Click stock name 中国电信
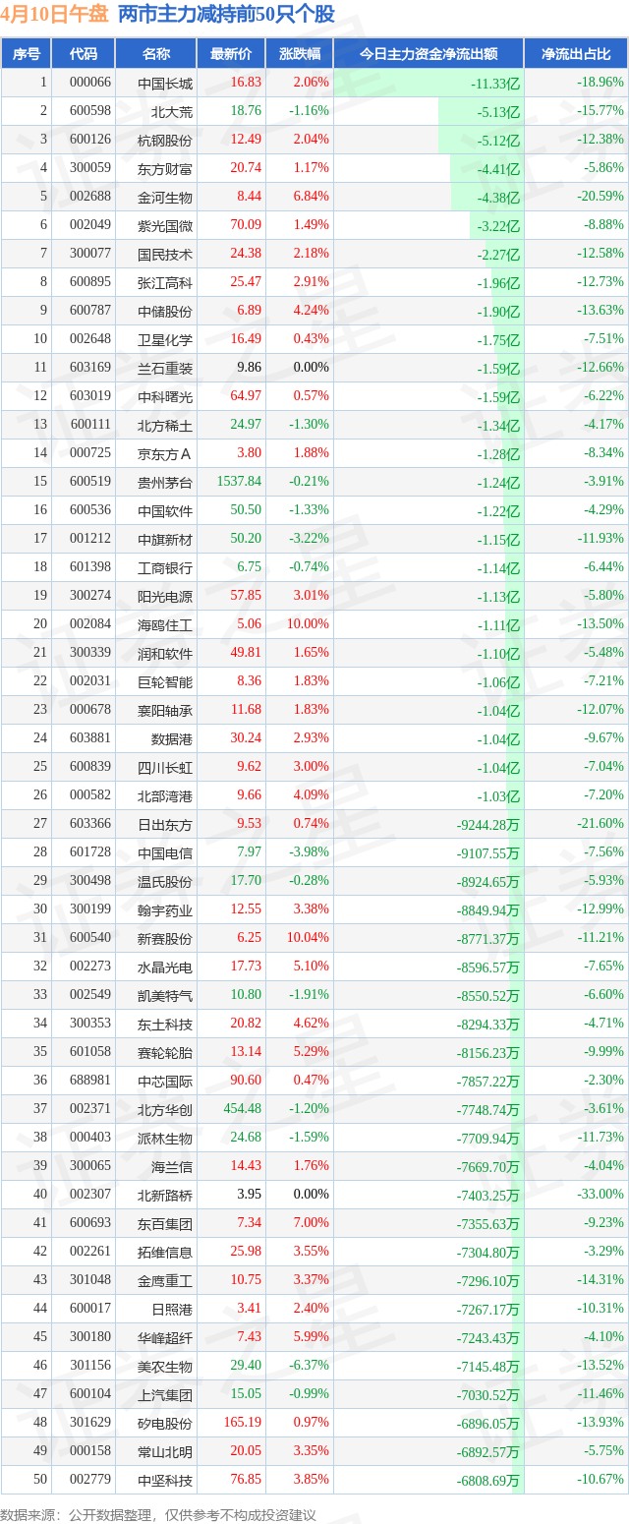 point(165,853)
